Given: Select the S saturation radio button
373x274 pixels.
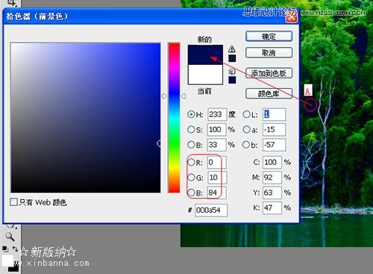Looking at the screenshot, I should pos(191,129).
